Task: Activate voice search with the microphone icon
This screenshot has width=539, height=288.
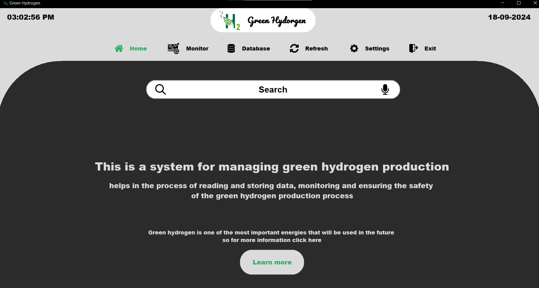Action: coord(385,89)
